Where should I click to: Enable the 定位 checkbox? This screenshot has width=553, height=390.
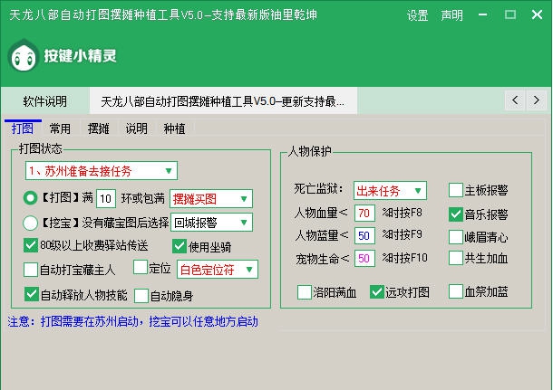point(141,267)
